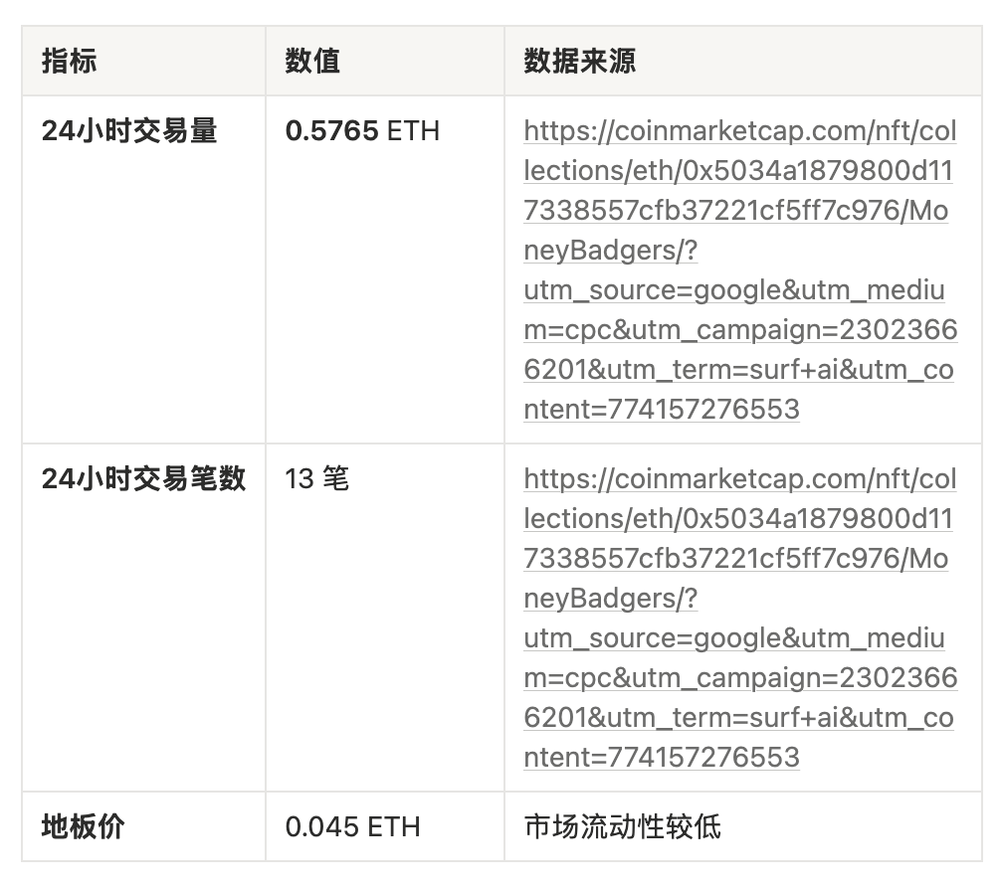Screen dimensions: 1001x889
Task: Click the neyBadgers/? line in the 24小时交易笔数 row
Action: 611,599
